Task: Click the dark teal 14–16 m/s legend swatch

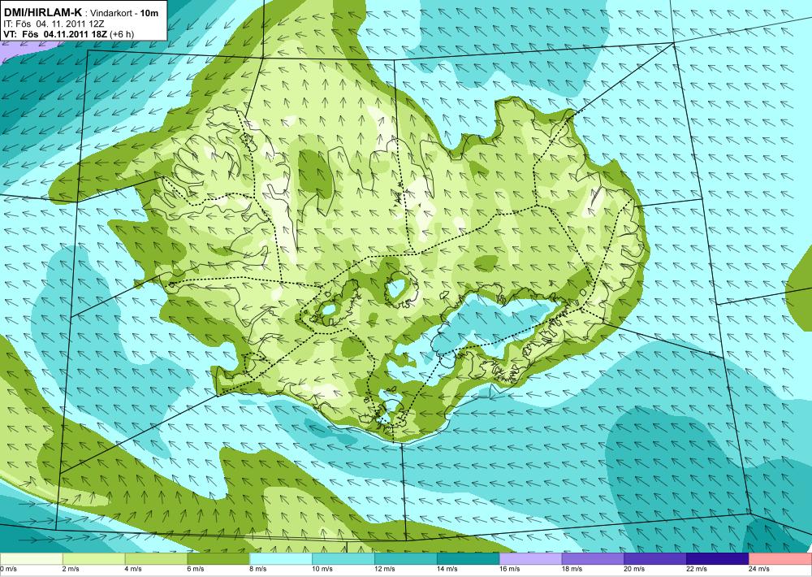Action: [469, 559]
